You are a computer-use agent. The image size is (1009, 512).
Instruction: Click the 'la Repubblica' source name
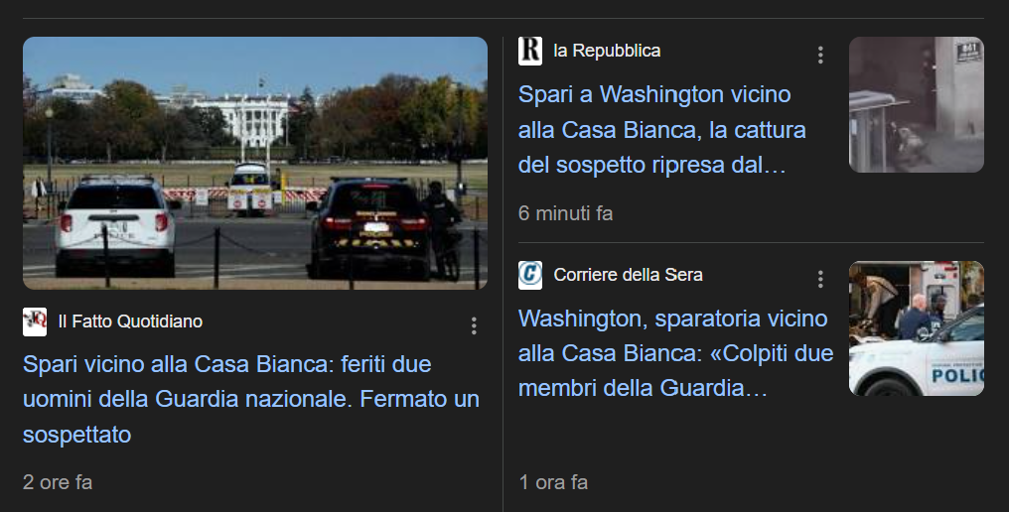(x=607, y=51)
